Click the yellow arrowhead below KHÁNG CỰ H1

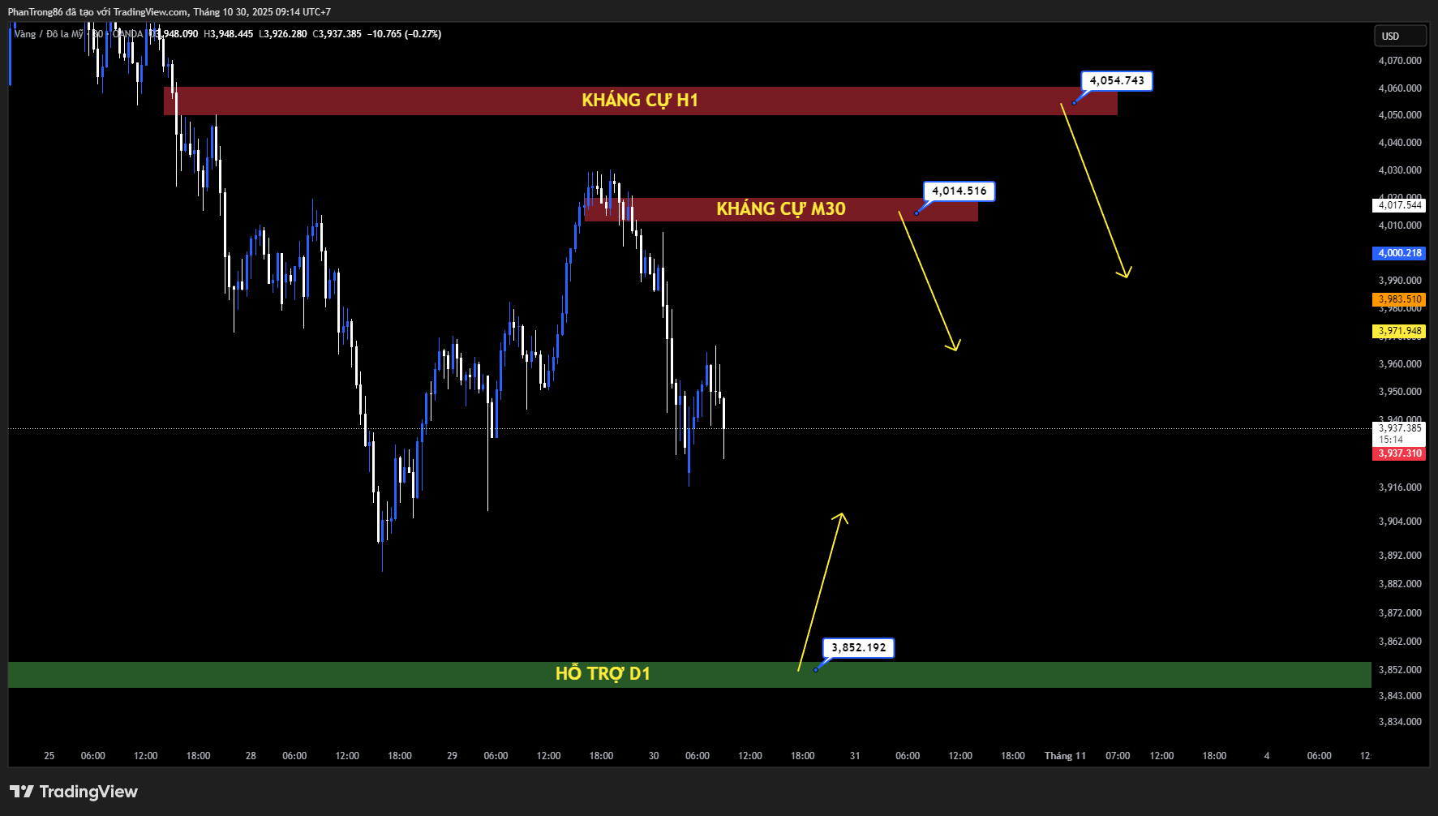[x=1125, y=273]
